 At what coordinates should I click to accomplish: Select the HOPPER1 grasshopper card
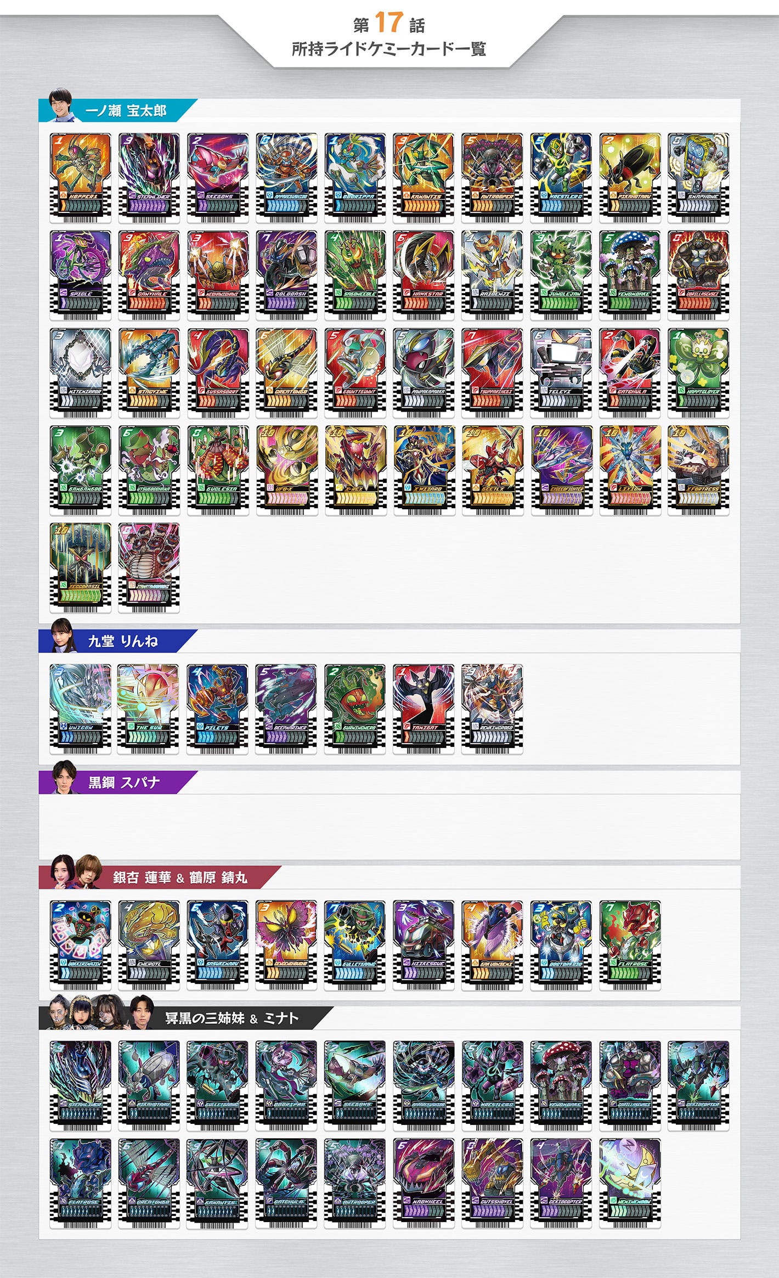pos(80,178)
